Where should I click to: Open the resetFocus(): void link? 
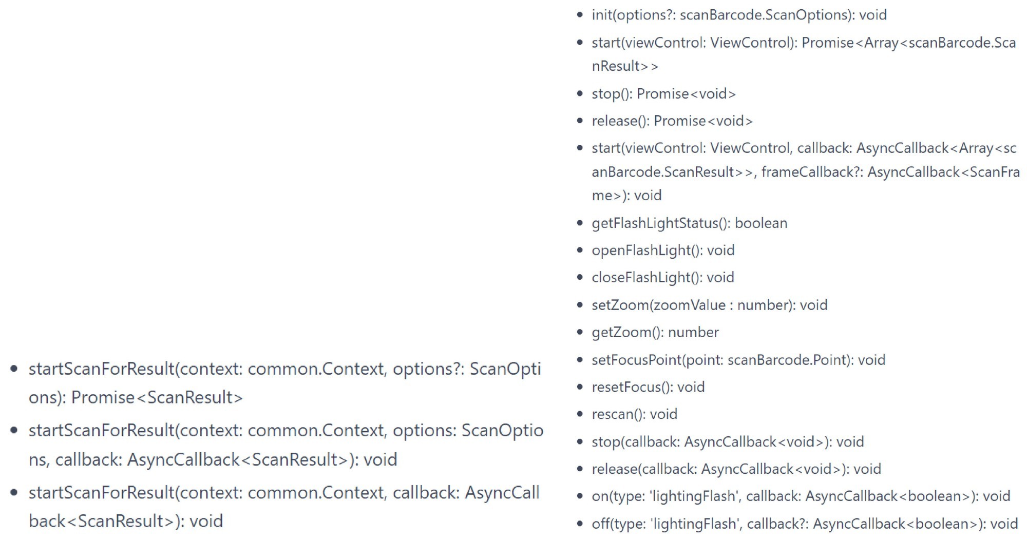coord(648,387)
